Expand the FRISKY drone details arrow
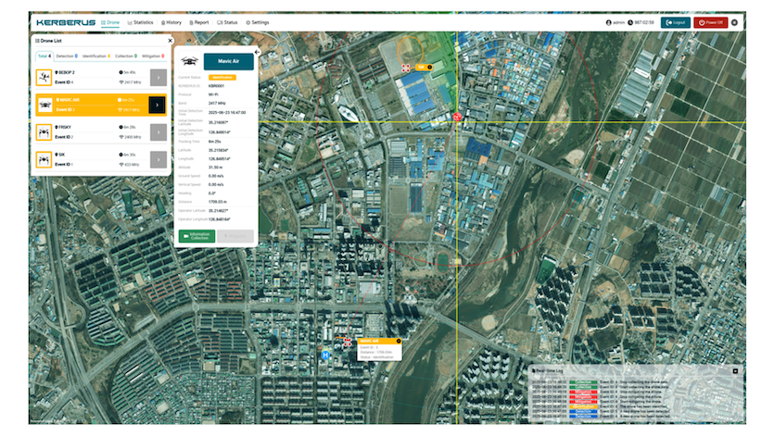774x436 pixels. point(157,132)
